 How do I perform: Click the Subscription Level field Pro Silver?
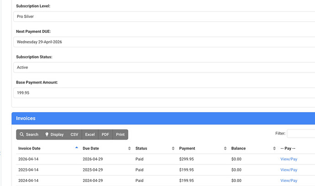point(164,16)
